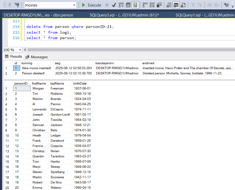Switch output to Results to Text
Image resolution: width=235 pixels, height=190 pixels.
[x=169, y=5]
